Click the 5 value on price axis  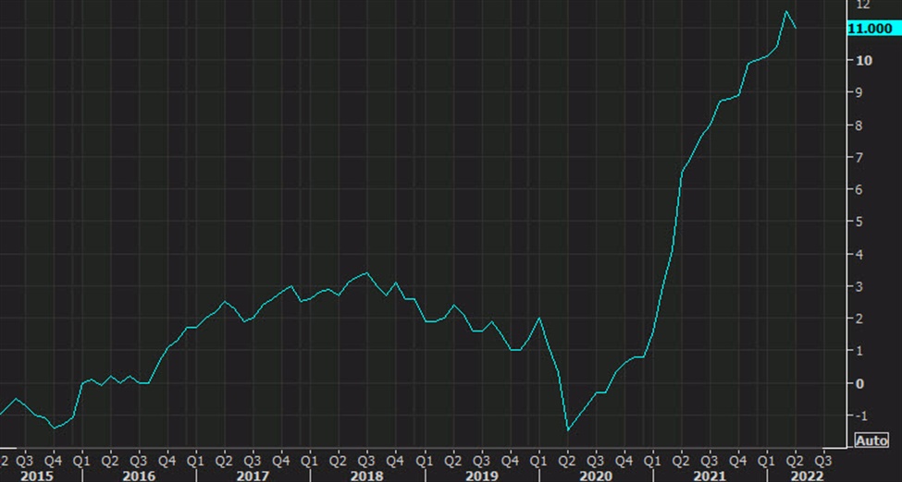click(x=860, y=222)
